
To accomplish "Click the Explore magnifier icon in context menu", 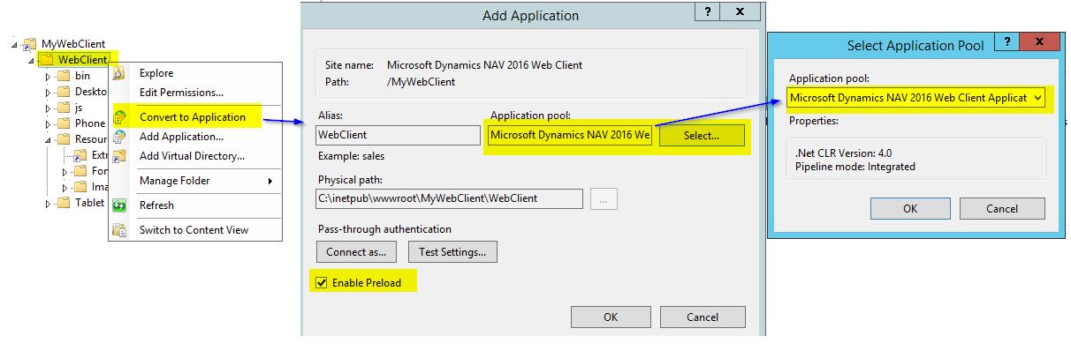I will coord(120,73).
